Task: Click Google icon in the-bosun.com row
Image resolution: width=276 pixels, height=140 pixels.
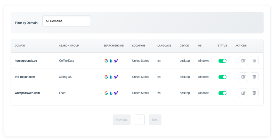Action: tap(106, 77)
